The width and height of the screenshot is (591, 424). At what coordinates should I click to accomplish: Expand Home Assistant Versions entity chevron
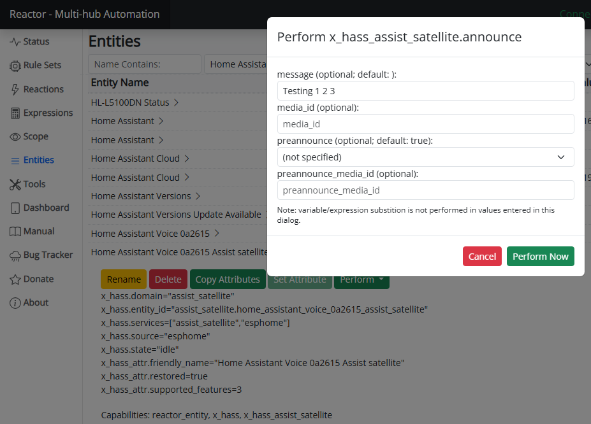(x=198, y=196)
